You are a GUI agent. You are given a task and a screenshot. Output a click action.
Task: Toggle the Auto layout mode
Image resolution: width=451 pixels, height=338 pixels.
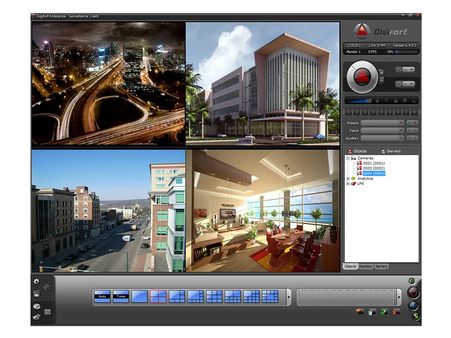click(102, 296)
